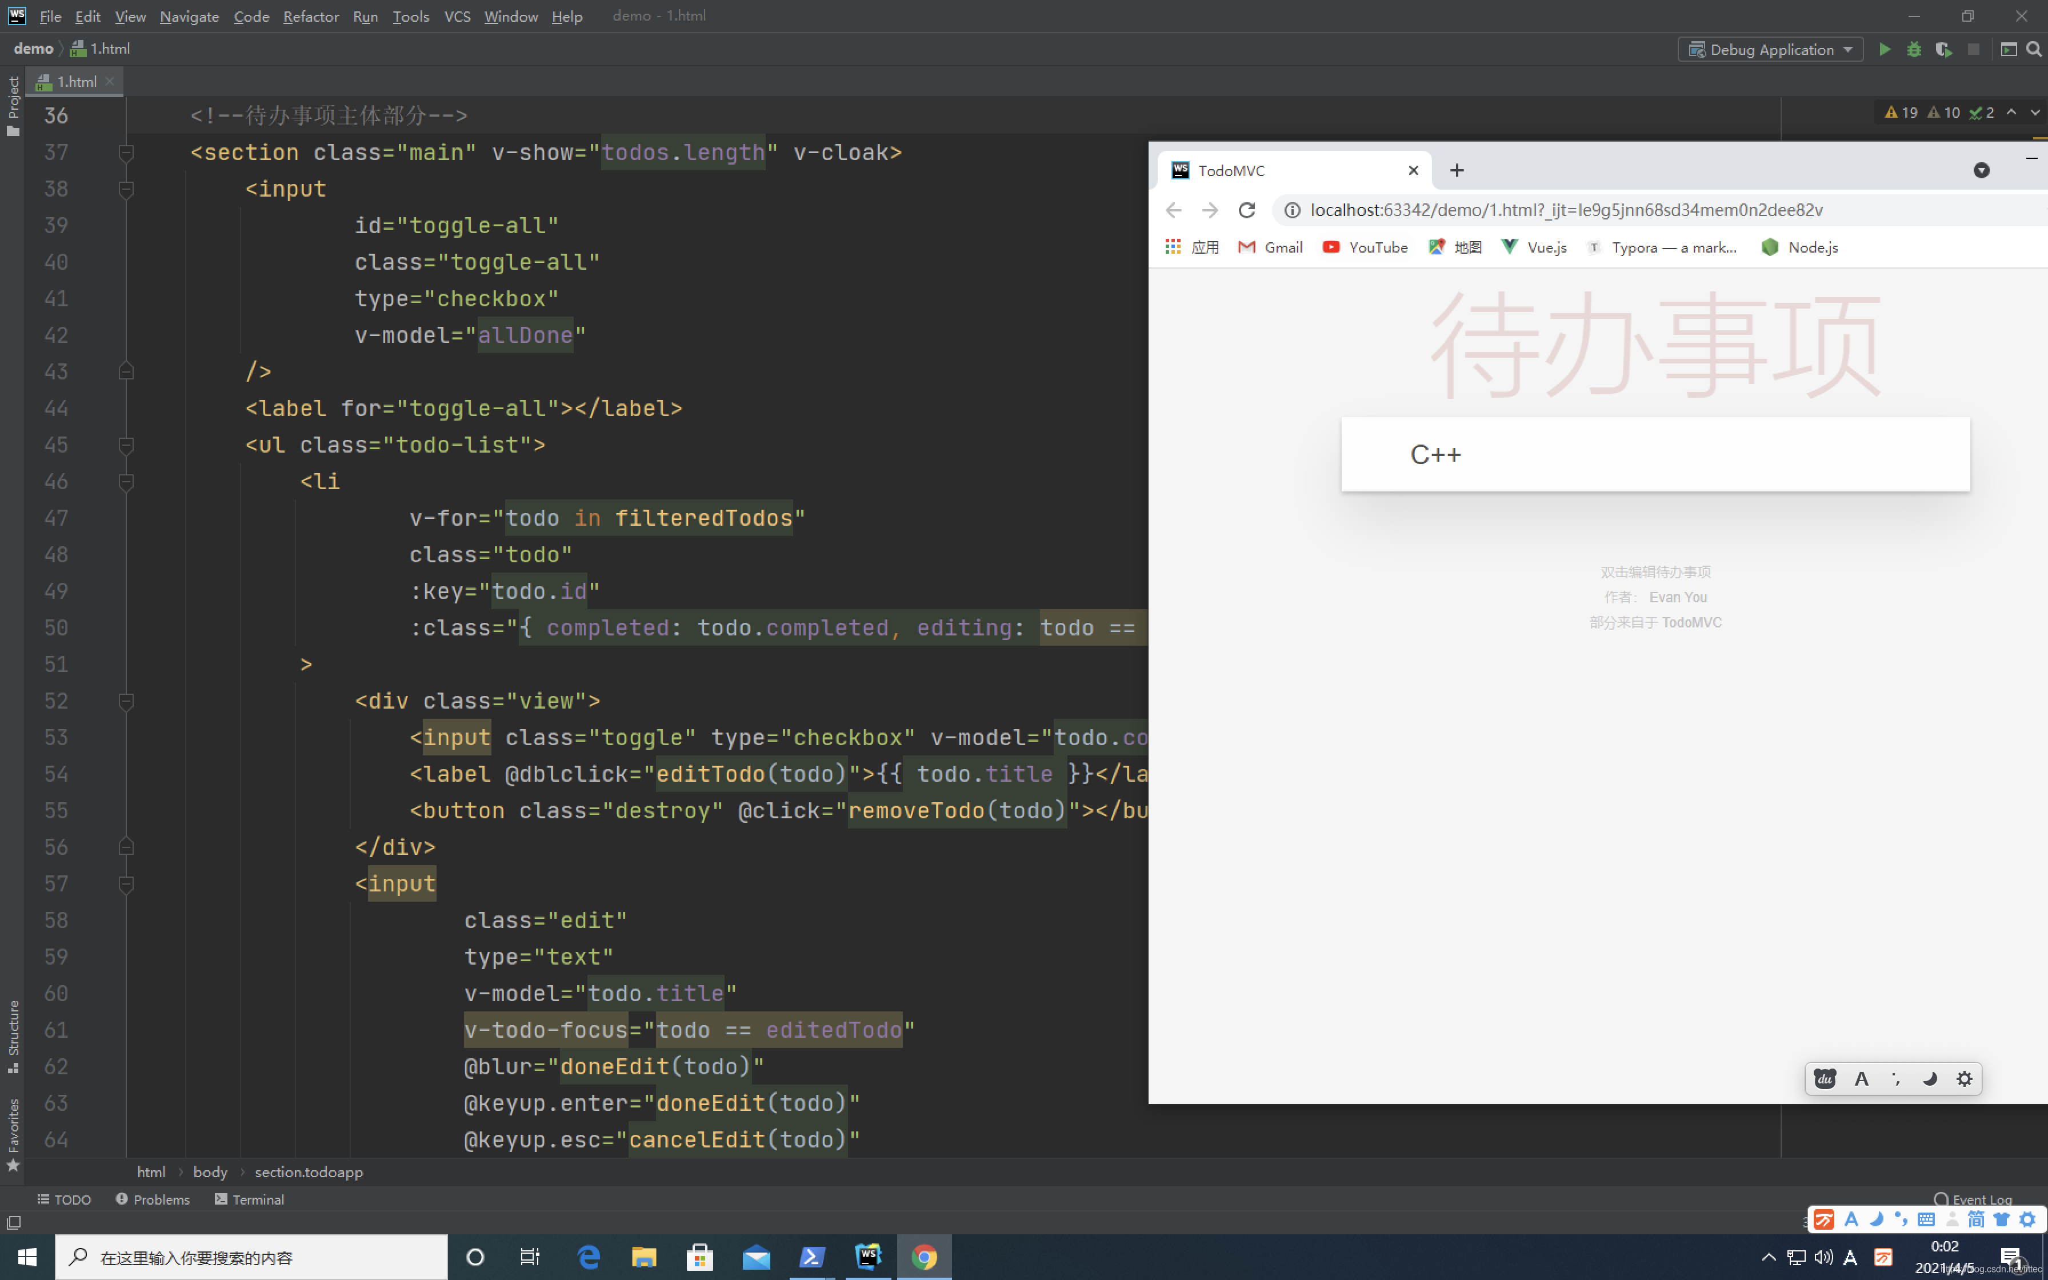This screenshot has width=2048, height=1280.
Task: Toggle blue IME bar English mode A
Action: coord(1851,1219)
